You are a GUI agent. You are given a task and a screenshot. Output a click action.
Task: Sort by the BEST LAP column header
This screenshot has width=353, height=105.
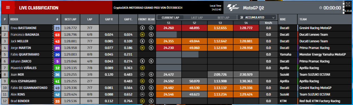click(70, 19)
